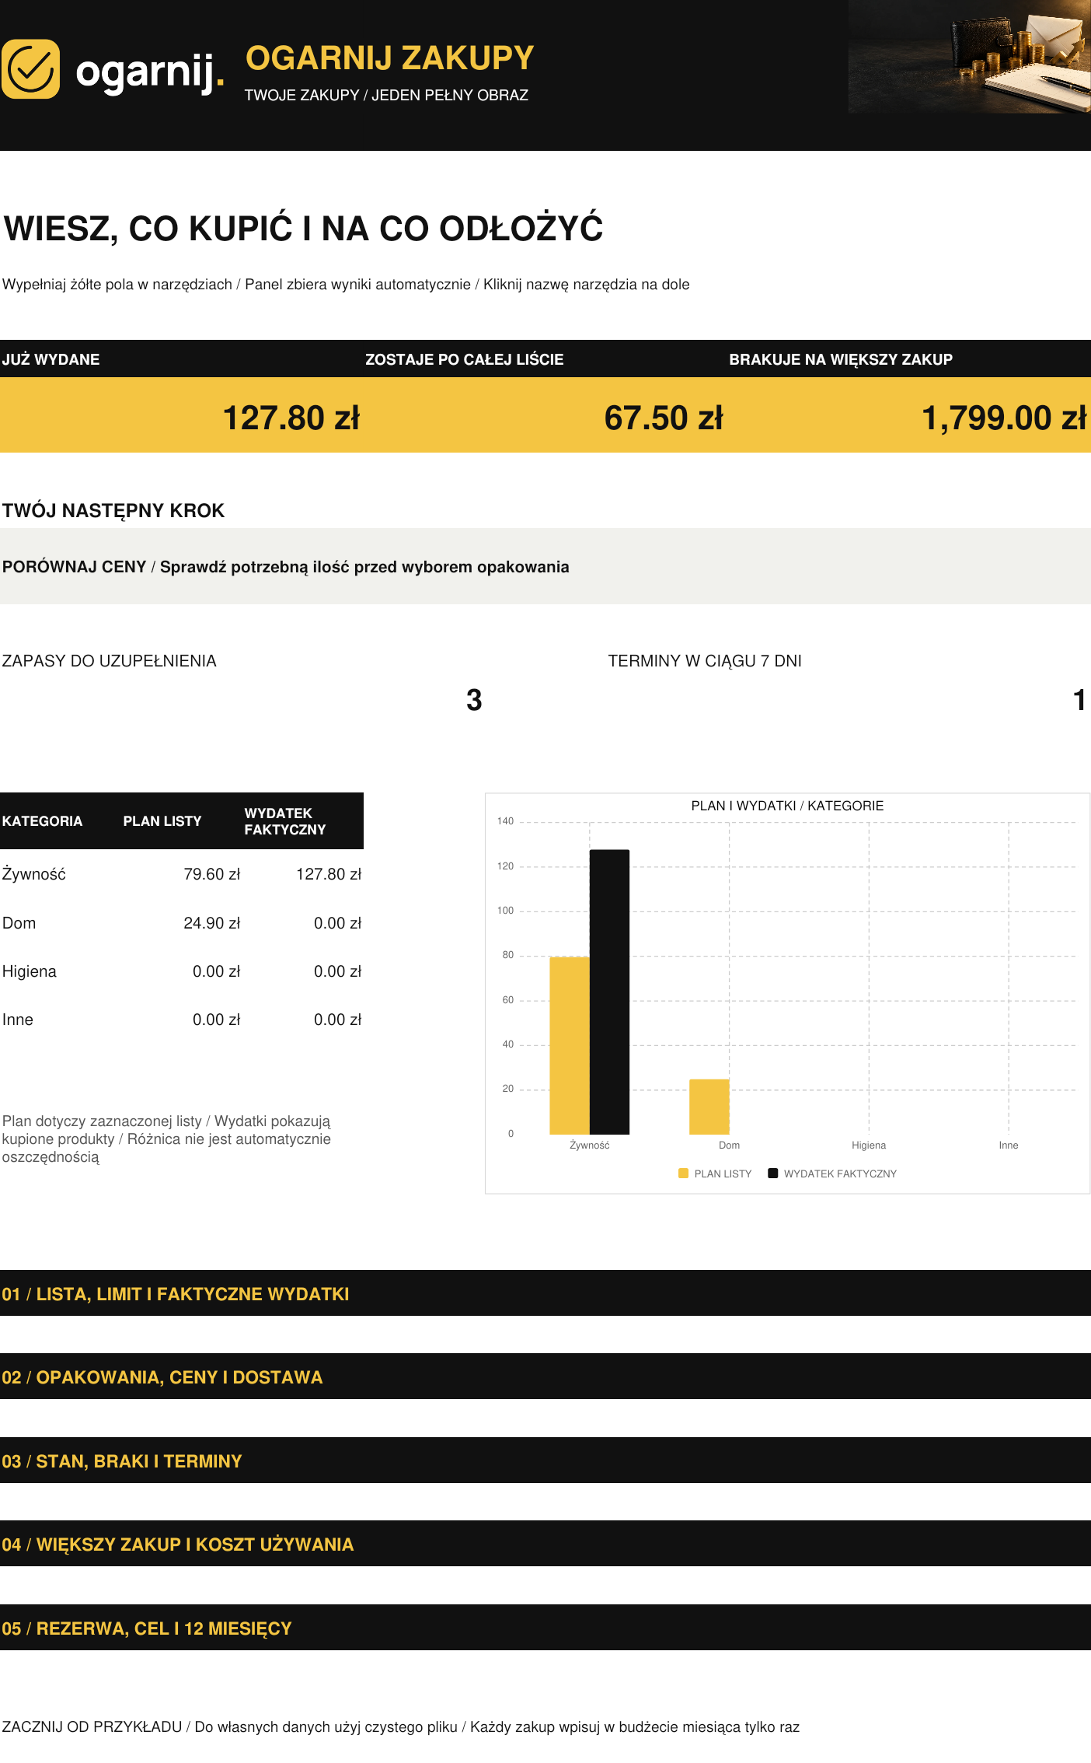1091x1763 pixels.
Task: Click the ZAPASY DO UZUPEŁNIENIA count 3
Action: 474,700
